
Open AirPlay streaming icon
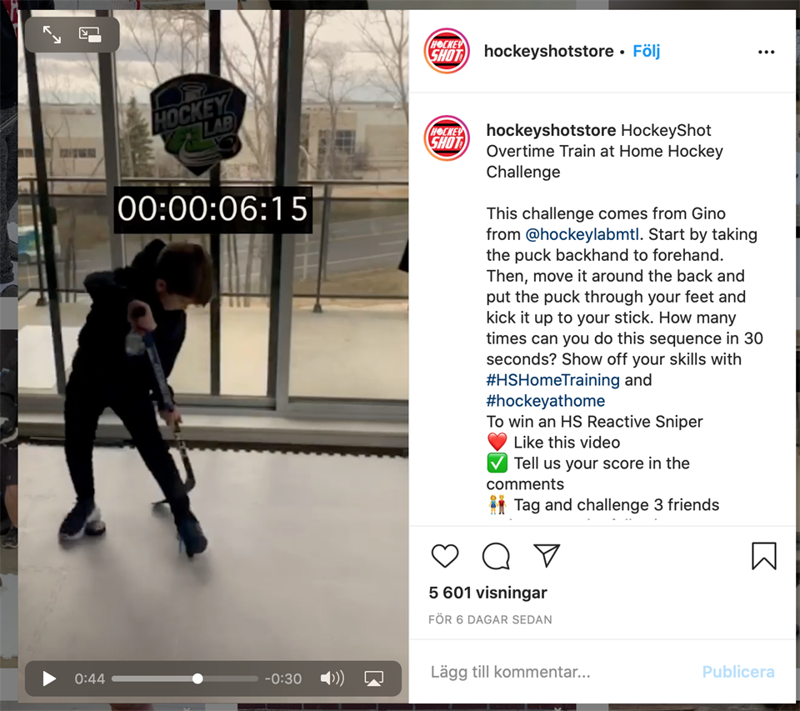tap(374, 678)
